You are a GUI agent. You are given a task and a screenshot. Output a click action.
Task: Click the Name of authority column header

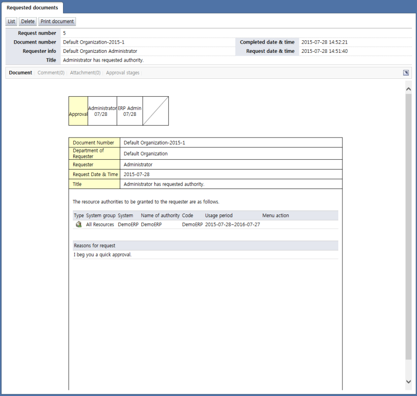click(x=160, y=215)
